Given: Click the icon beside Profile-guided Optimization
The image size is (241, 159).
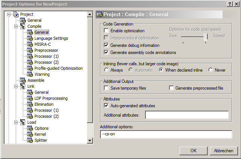Looking at the screenshot, I should click(x=30, y=68).
